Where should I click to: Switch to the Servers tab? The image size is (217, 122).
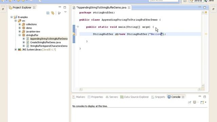tap(112, 97)
